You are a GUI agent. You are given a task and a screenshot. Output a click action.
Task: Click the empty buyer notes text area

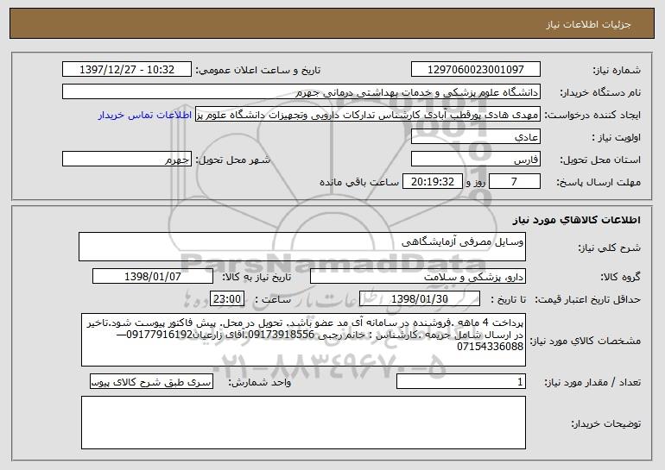coord(303,423)
